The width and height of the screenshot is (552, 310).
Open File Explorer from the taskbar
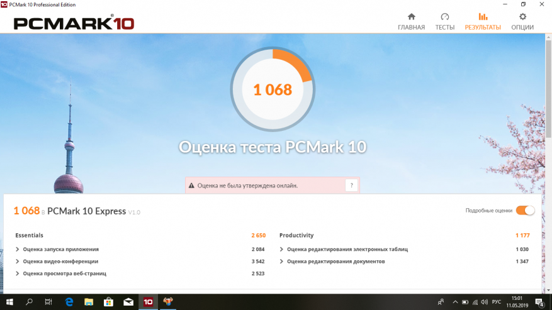pyautogui.click(x=89, y=302)
